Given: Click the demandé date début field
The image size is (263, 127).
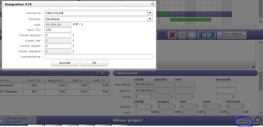Looking at the screenshot, I should tap(226, 84).
